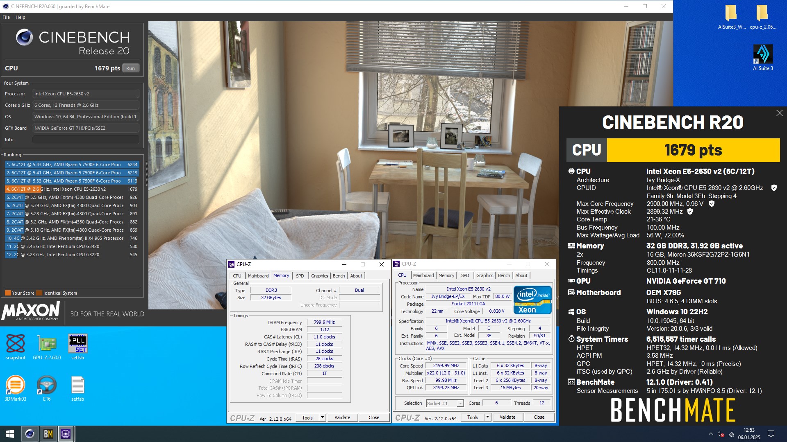Select the rank 4 Xeon E5-2630 v2 entry
The width and height of the screenshot is (787, 442).
click(x=72, y=189)
